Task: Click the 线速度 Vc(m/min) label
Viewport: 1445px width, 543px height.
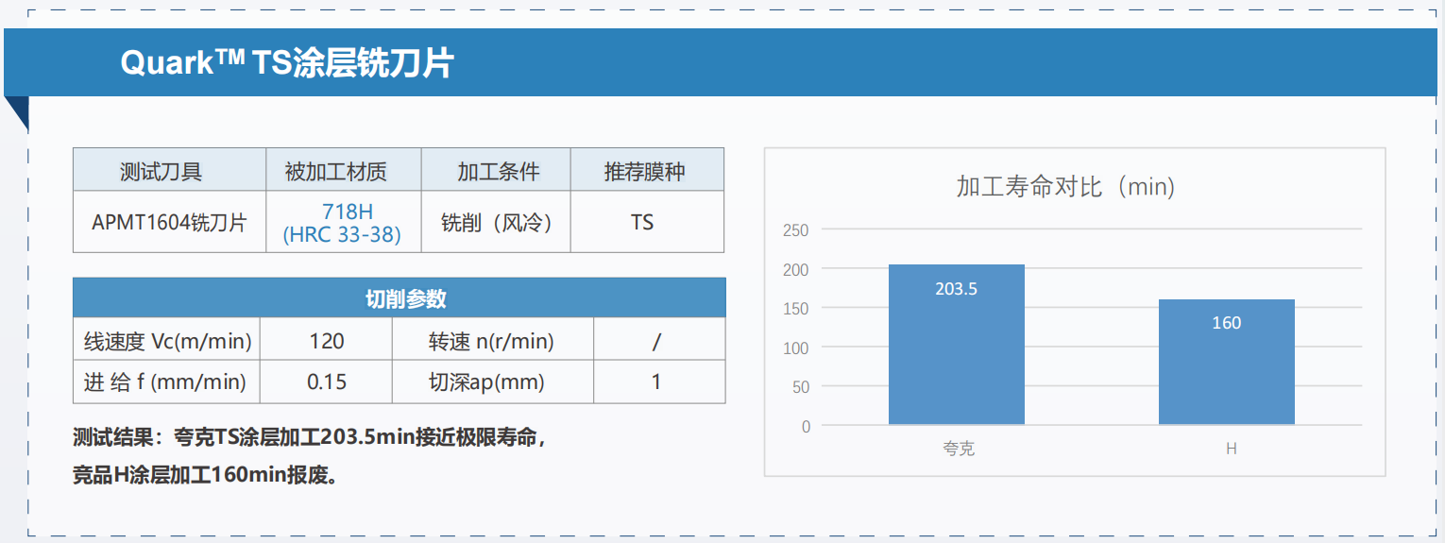Action: point(167,340)
